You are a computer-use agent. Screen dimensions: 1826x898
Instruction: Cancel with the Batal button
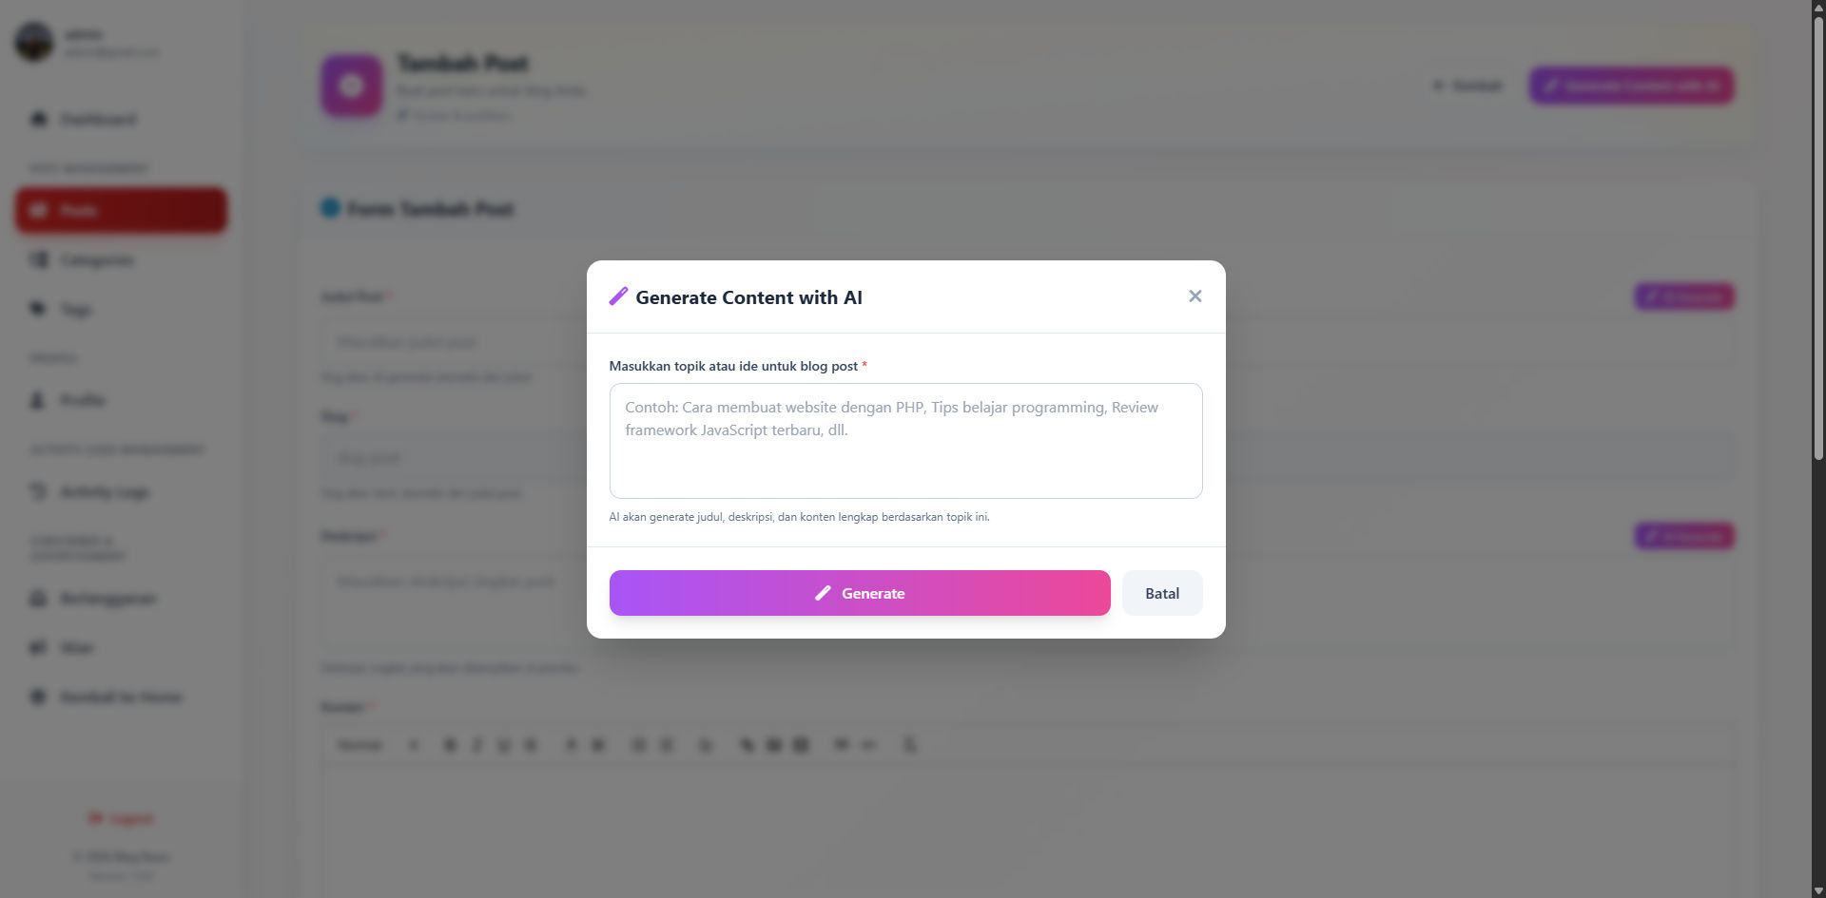[1161, 592]
